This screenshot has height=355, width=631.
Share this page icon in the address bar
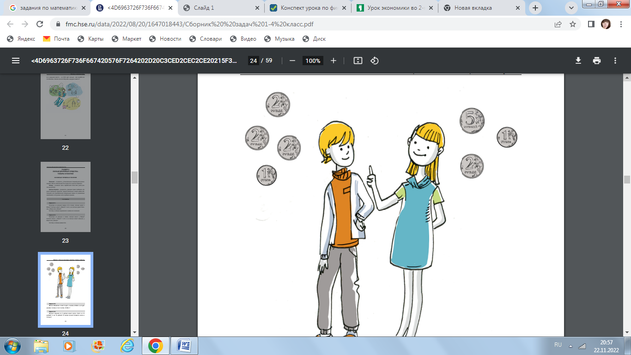pyautogui.click(x=558, y=24)
